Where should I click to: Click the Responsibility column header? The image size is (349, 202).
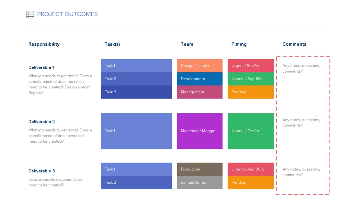point(44,44)
